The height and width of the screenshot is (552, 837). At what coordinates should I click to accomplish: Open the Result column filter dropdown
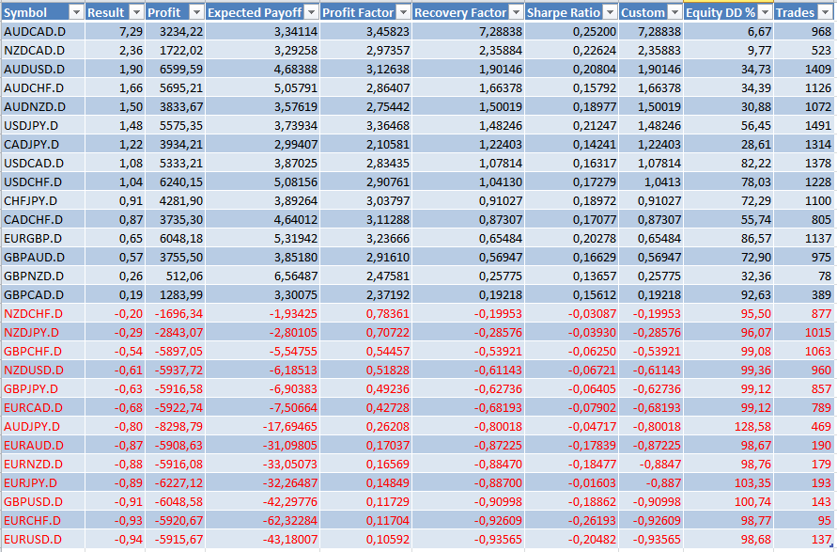point(136,12)
